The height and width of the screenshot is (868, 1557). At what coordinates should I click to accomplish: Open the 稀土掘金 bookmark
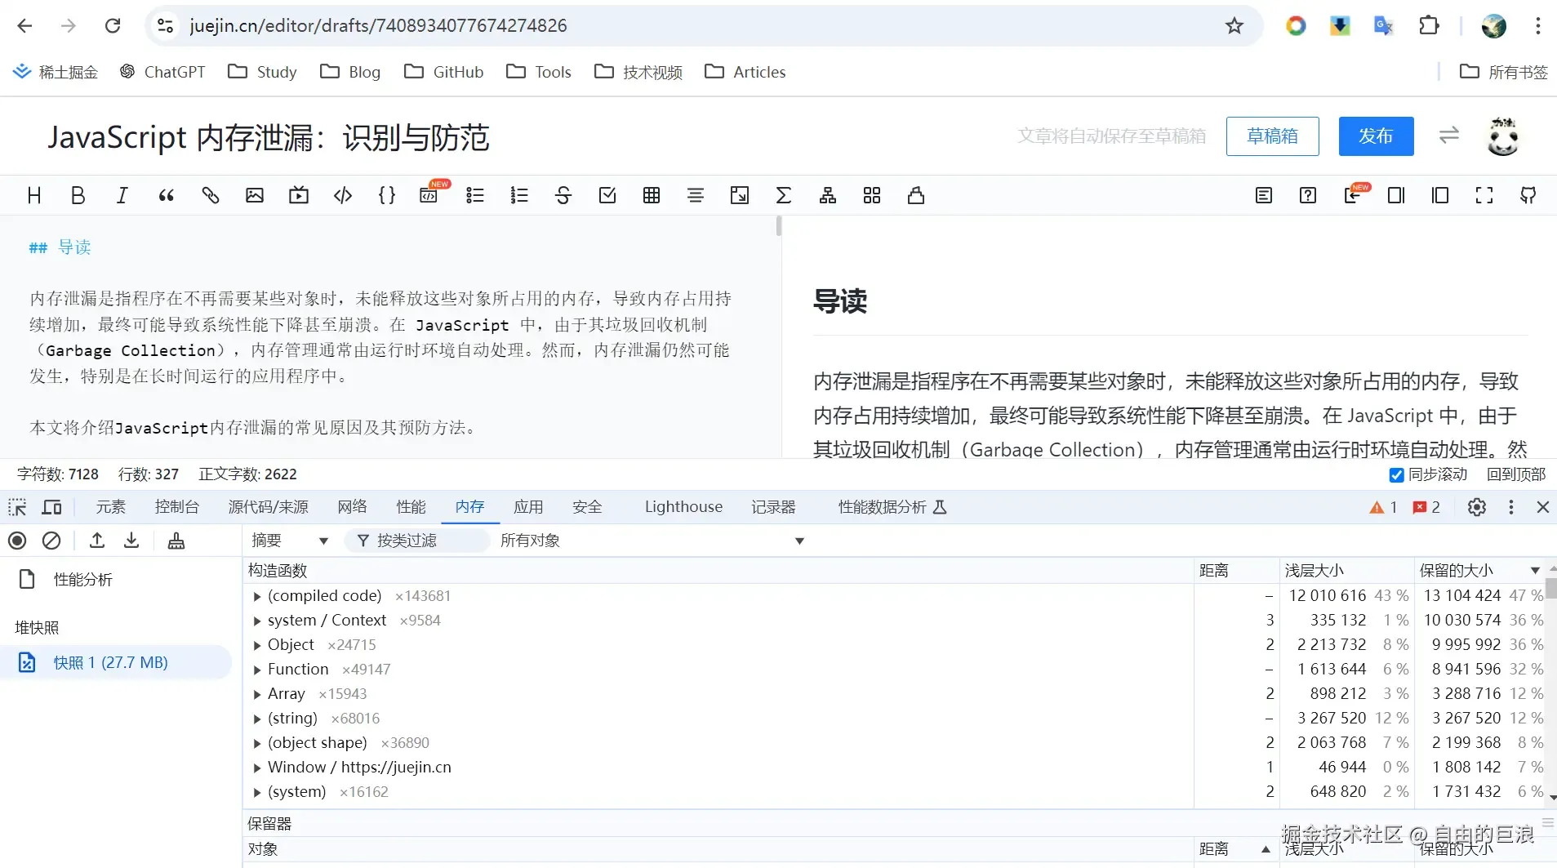pyautogui.click(x=56, y=72)
